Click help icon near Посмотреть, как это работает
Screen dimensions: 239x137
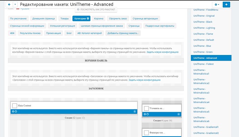click(78, 9)
